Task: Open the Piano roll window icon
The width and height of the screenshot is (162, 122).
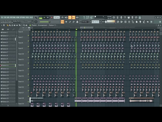Action: click(x=122, y=22)
